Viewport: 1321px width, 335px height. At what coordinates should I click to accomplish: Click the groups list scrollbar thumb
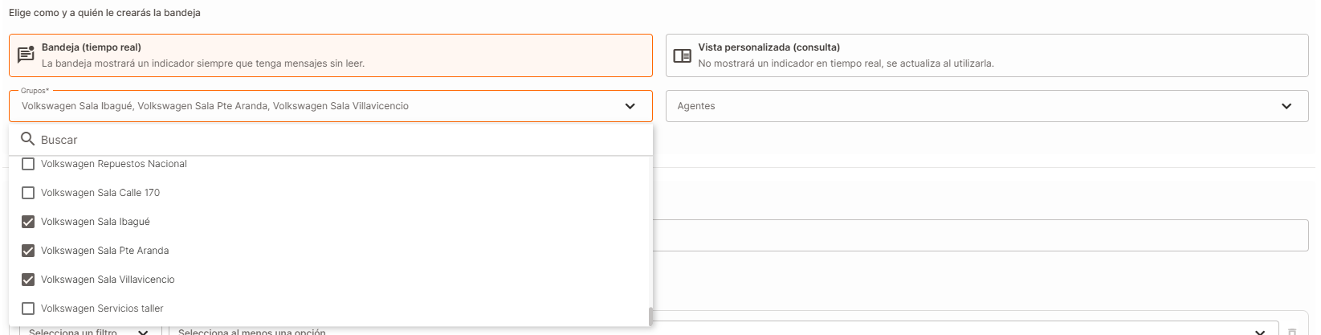coord(650,317)
